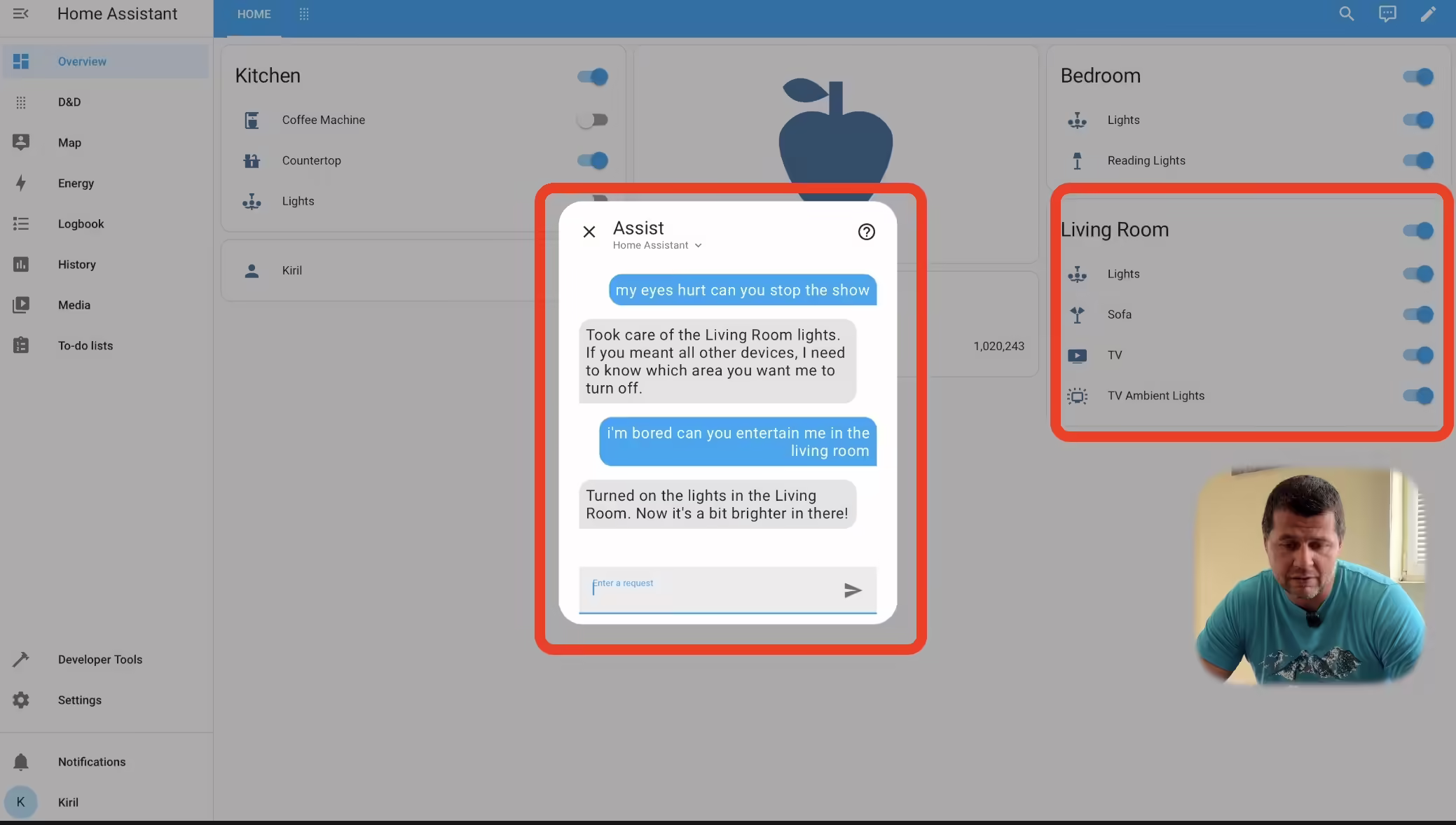Open Developer Tools hammer icon
This screenshot has width=1456, height=825.
pos(21,660)
